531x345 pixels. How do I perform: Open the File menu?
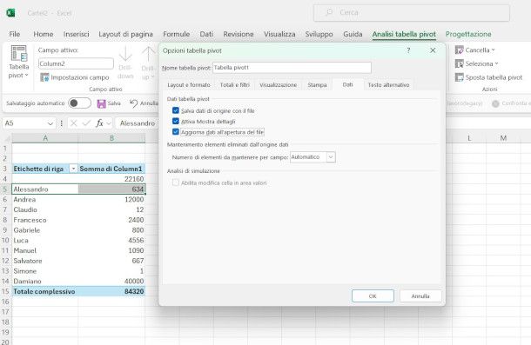pyautogui.click(x=15, y=34)
